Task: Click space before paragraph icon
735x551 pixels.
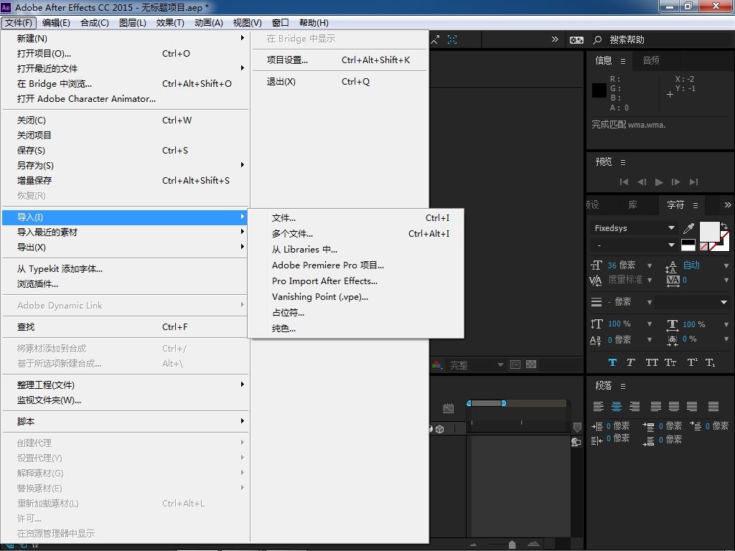Action: tap(648, 426)
